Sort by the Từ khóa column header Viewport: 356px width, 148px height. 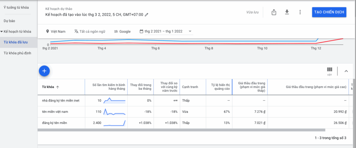(x=50, y=87)
